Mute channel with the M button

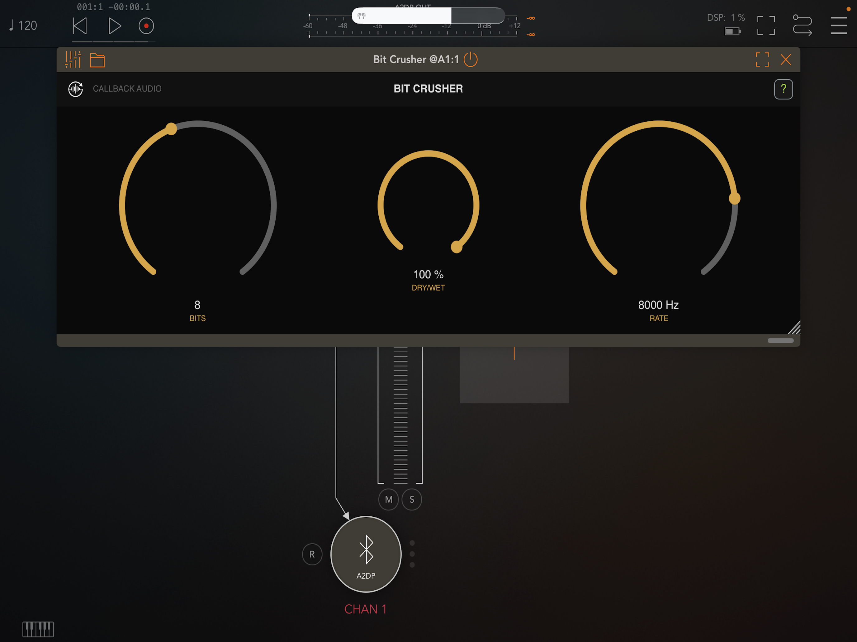[389, 500]
